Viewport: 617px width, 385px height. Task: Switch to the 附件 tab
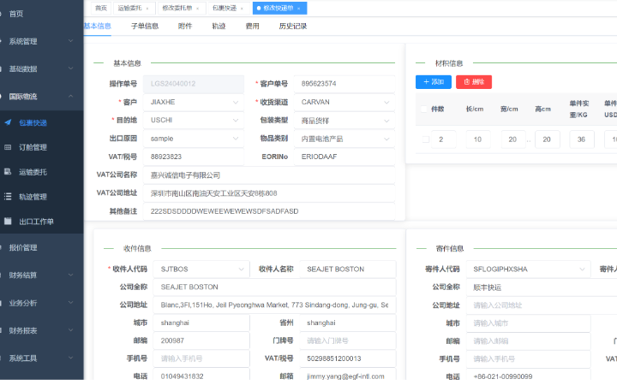(185, 26)
